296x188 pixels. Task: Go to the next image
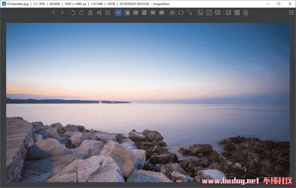pos(62,13)
